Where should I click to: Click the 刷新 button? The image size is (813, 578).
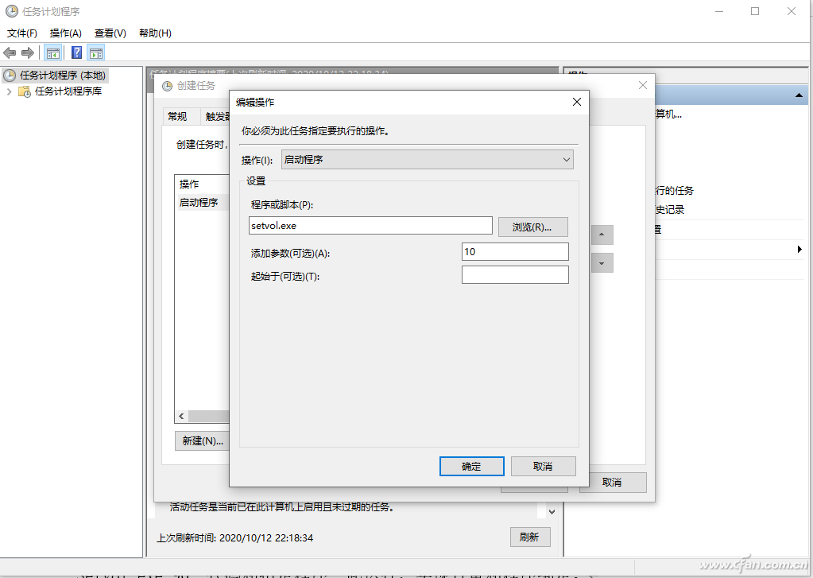point(530,537)
